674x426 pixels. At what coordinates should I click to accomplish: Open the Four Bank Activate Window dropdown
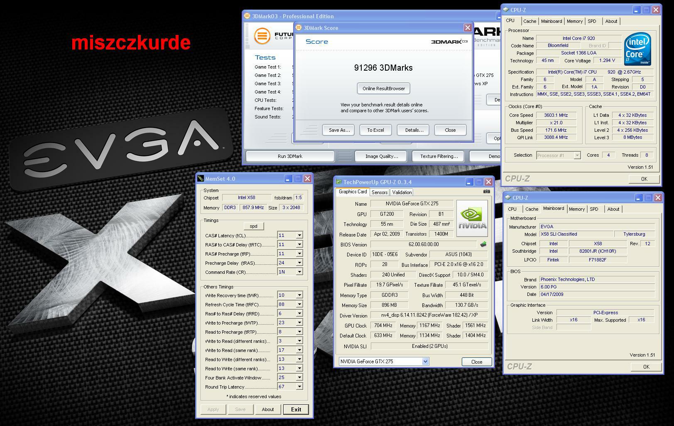coord(299,377)
